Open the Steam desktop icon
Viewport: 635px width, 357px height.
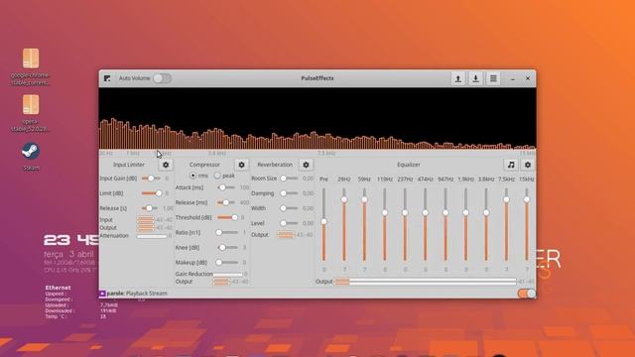[x=31, y=157]
